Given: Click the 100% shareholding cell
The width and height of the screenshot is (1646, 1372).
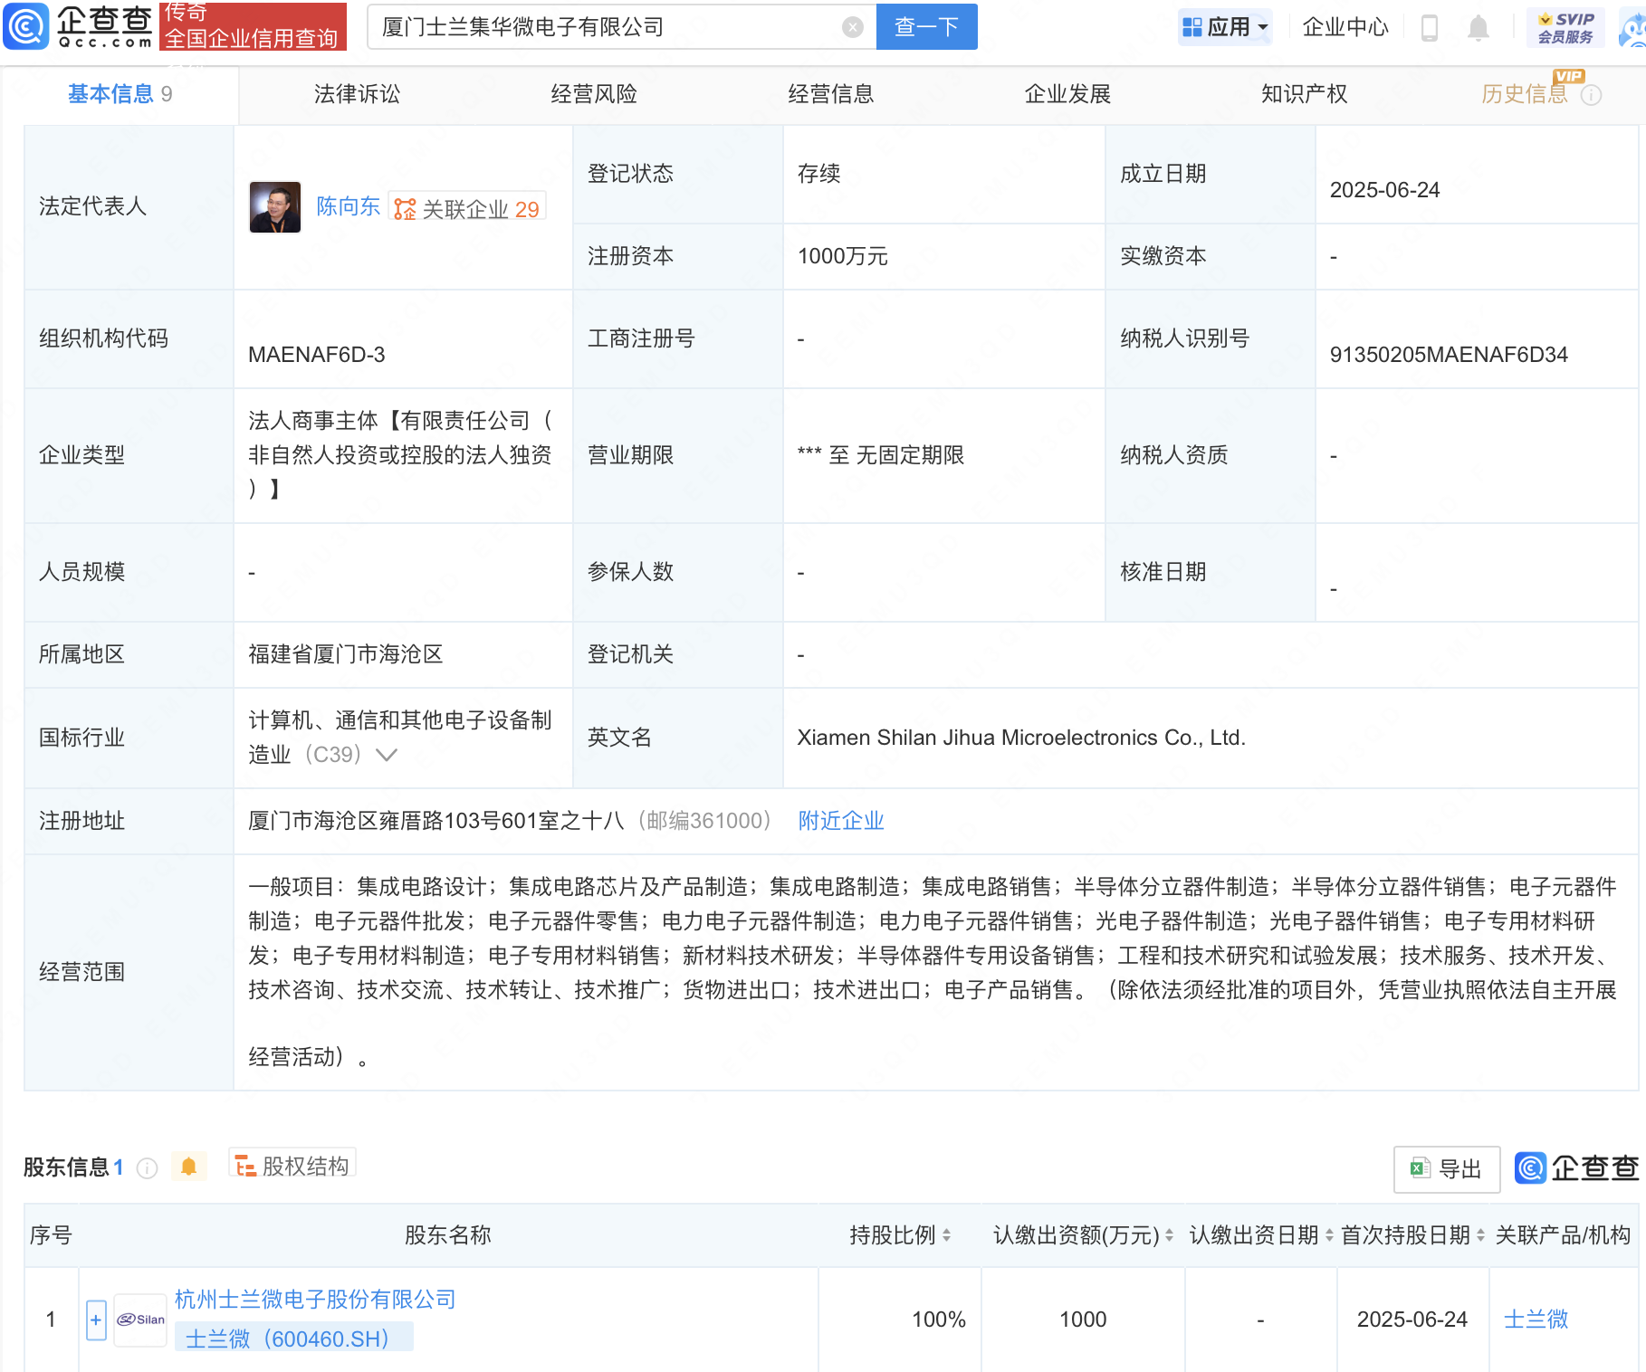Looking at the screenshot, I should tap(938, 1320).
